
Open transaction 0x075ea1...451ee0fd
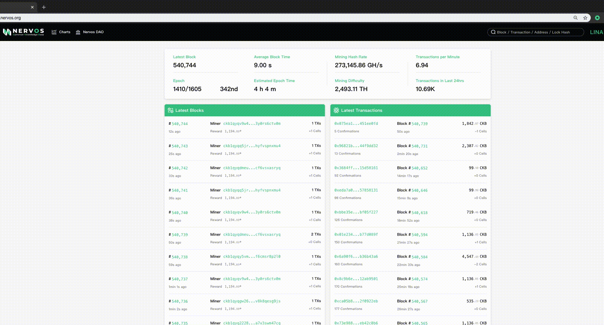pos(356,123)
